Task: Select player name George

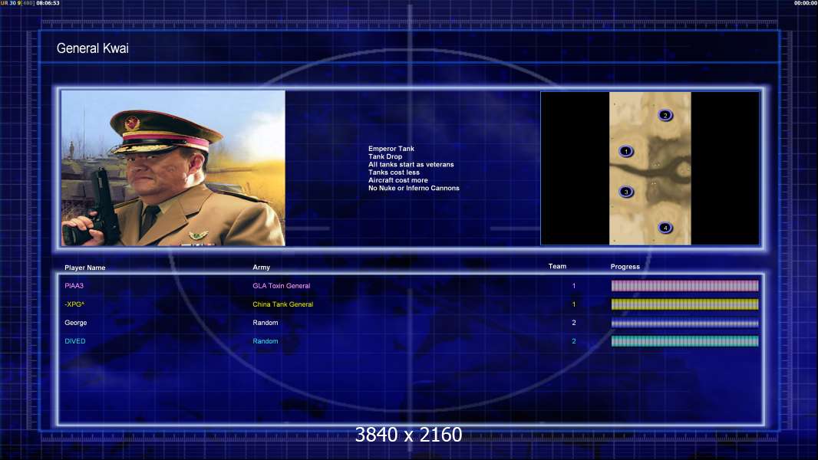Action: (x=76, y=323)
